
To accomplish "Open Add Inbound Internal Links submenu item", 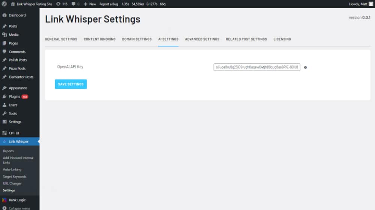I will (x=18, y=160).
